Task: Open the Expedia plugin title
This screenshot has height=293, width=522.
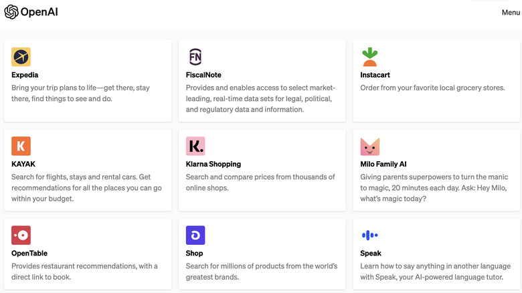Action: 25,75
